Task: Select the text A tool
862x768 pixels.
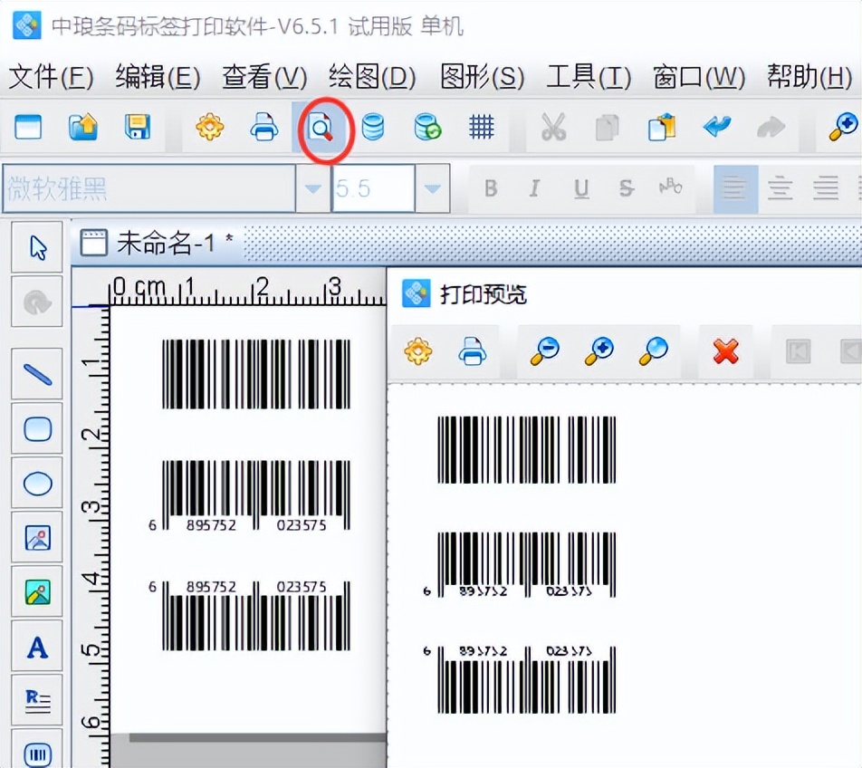Action: point(38,647)
